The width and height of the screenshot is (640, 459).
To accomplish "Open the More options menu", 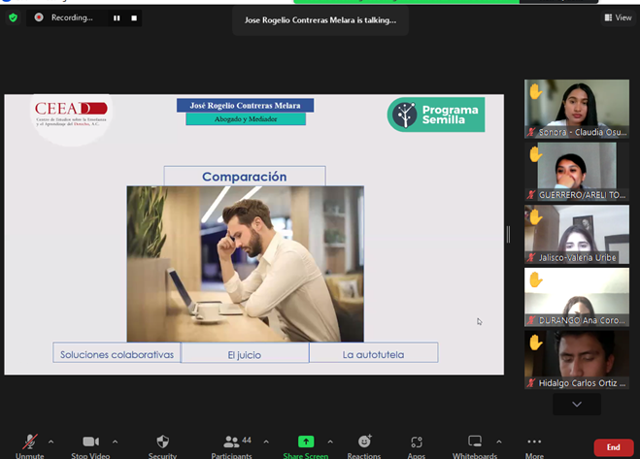I will 534,446.
